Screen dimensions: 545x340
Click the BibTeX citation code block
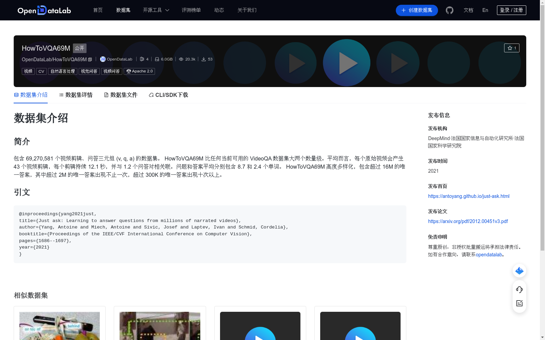(x=210, y=234)
